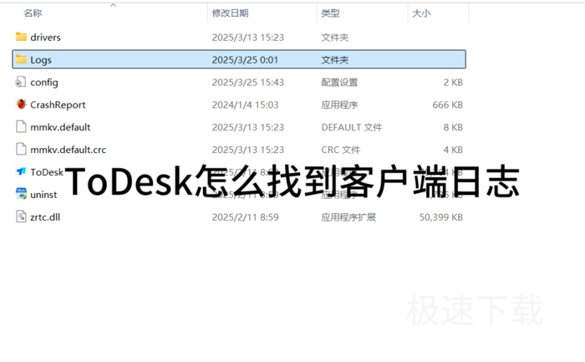Click the 8 KB size of mmkv.default

[x=453, y=127]
